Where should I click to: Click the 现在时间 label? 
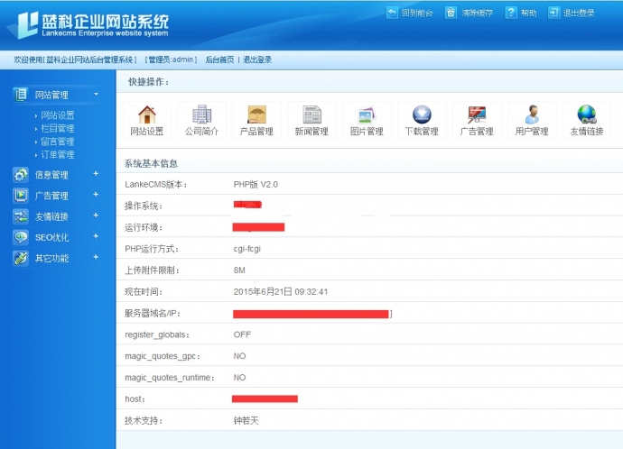tap(144, 291)
